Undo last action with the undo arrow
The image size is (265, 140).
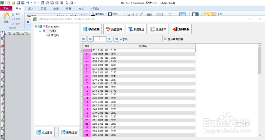click(x=28, y=3)
